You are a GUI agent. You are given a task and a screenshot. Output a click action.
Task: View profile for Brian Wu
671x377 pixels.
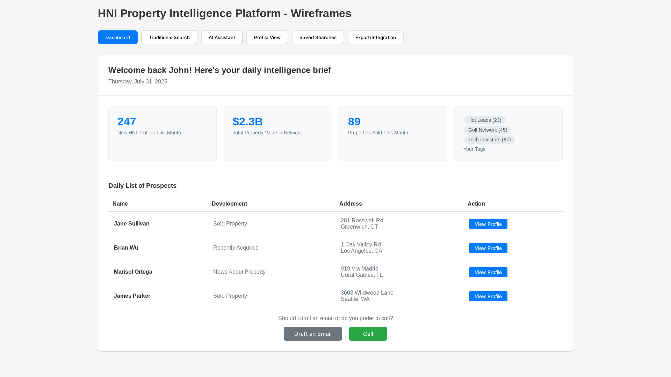click(x=488, y=248)
